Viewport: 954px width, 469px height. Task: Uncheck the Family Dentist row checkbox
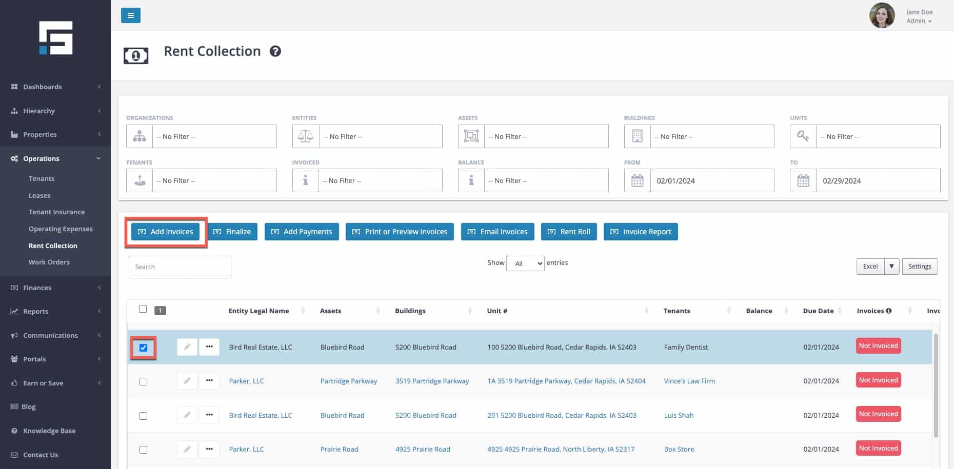coord(143,348)
